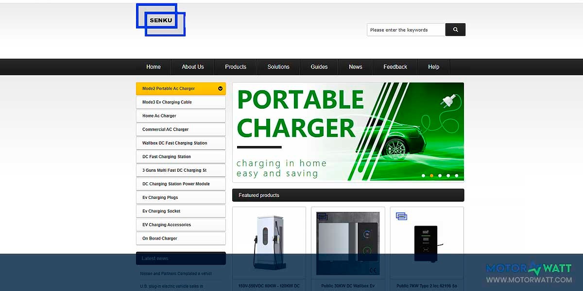
Task: View the 150V-550VDC DC charger product image
Action: (x=269, y=242)
